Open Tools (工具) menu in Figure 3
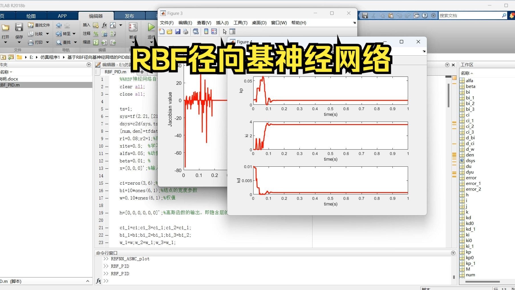The height and width of the screenshot is (290, 515). 240,23
